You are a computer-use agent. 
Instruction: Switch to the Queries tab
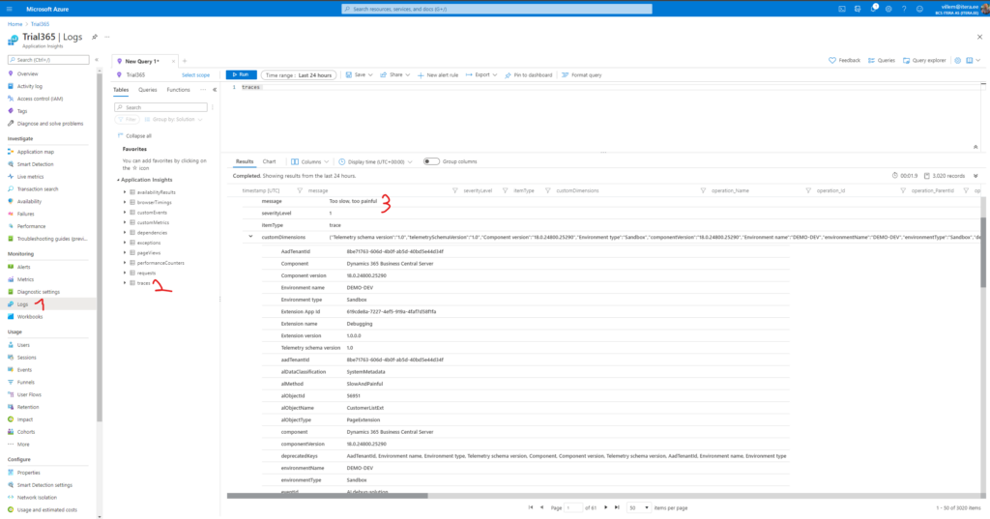(148, 90)
